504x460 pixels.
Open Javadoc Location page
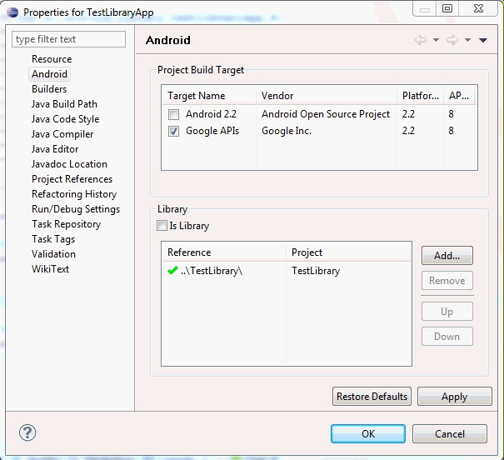[69, 164]
